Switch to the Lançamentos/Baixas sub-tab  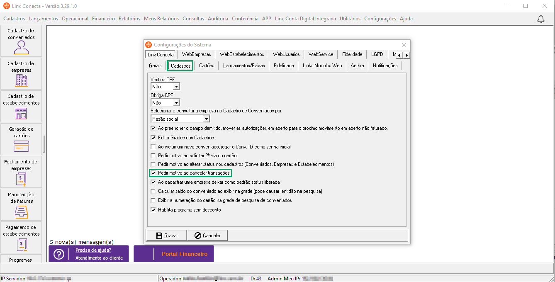click(244, 66)
